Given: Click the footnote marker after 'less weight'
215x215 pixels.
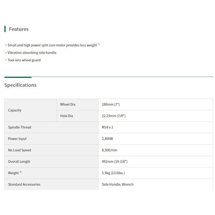Looking at the screenshot, I should [99, 44].
